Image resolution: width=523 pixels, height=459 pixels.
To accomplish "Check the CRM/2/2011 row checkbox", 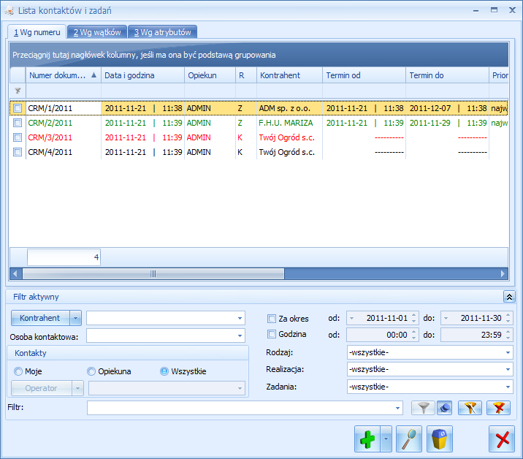I will (x=18, y=123).
